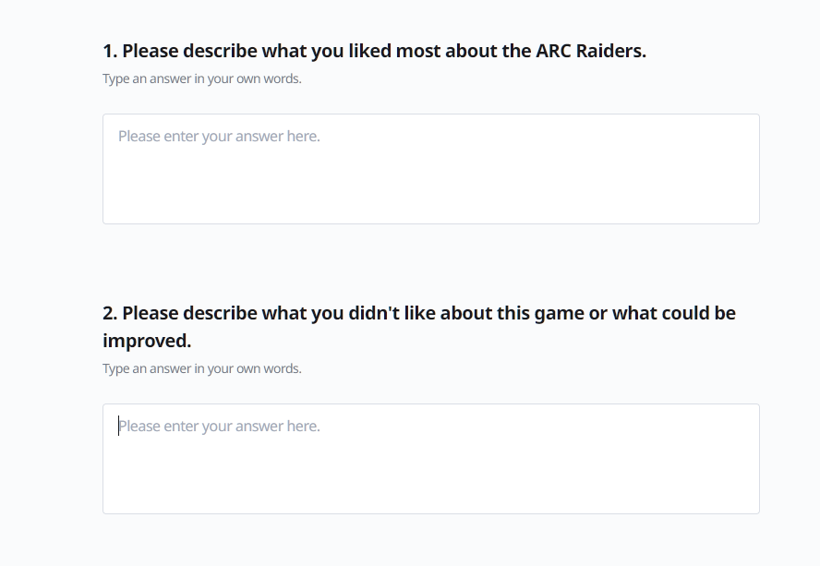Click the words "ARC Raiders" in question 1
This screenshot has width=820, height=566.
pyautogui.click(x=589, y=51)
